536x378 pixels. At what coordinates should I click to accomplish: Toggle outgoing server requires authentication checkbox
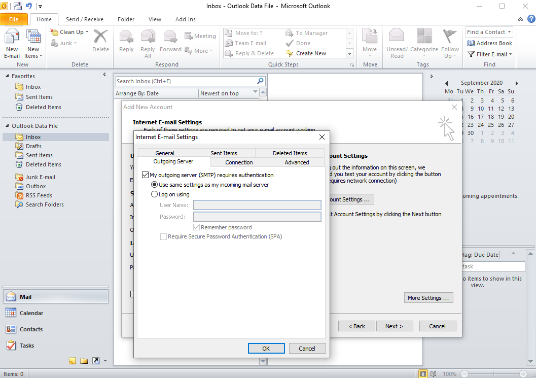click(145, 175)
